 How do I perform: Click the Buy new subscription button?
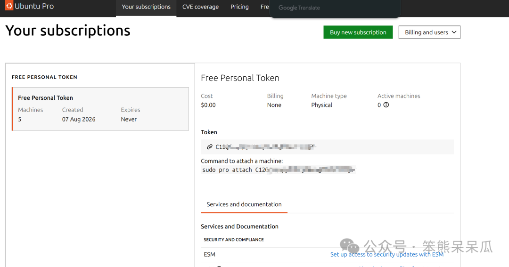358,32
